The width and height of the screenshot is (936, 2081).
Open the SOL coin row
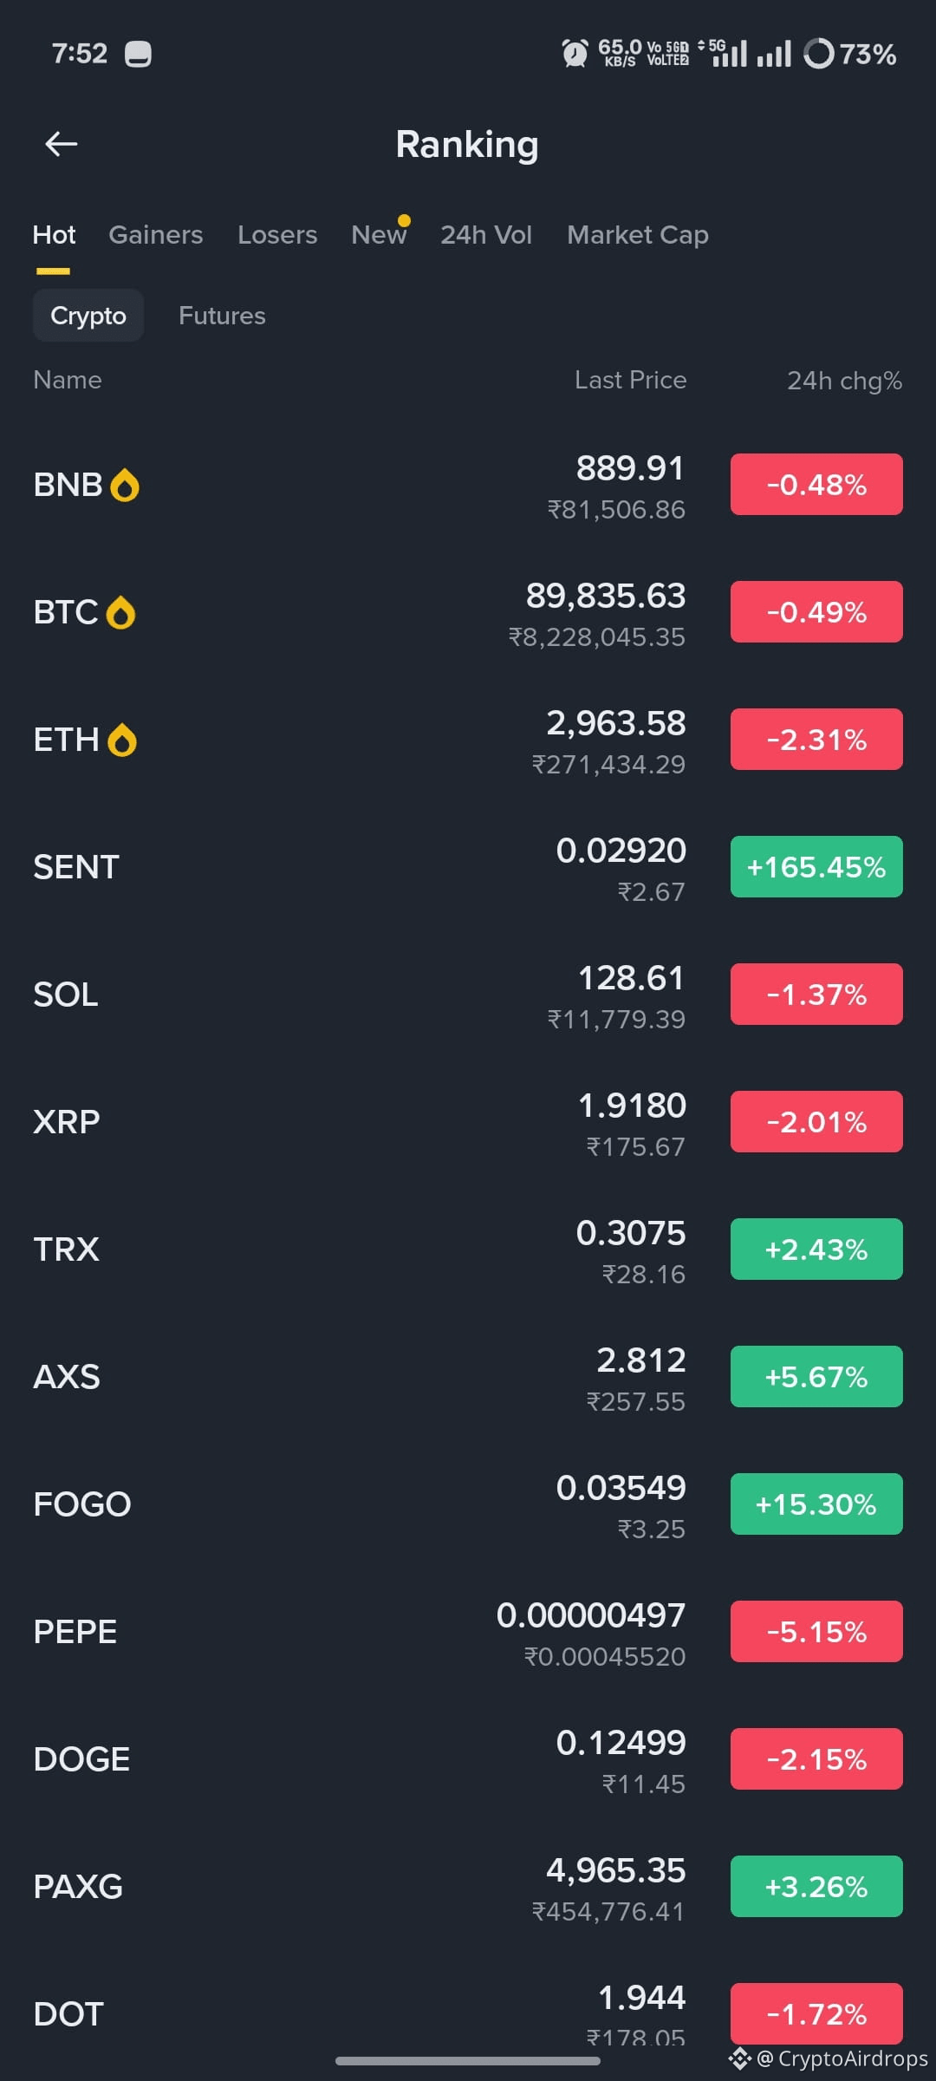point(468,995)
